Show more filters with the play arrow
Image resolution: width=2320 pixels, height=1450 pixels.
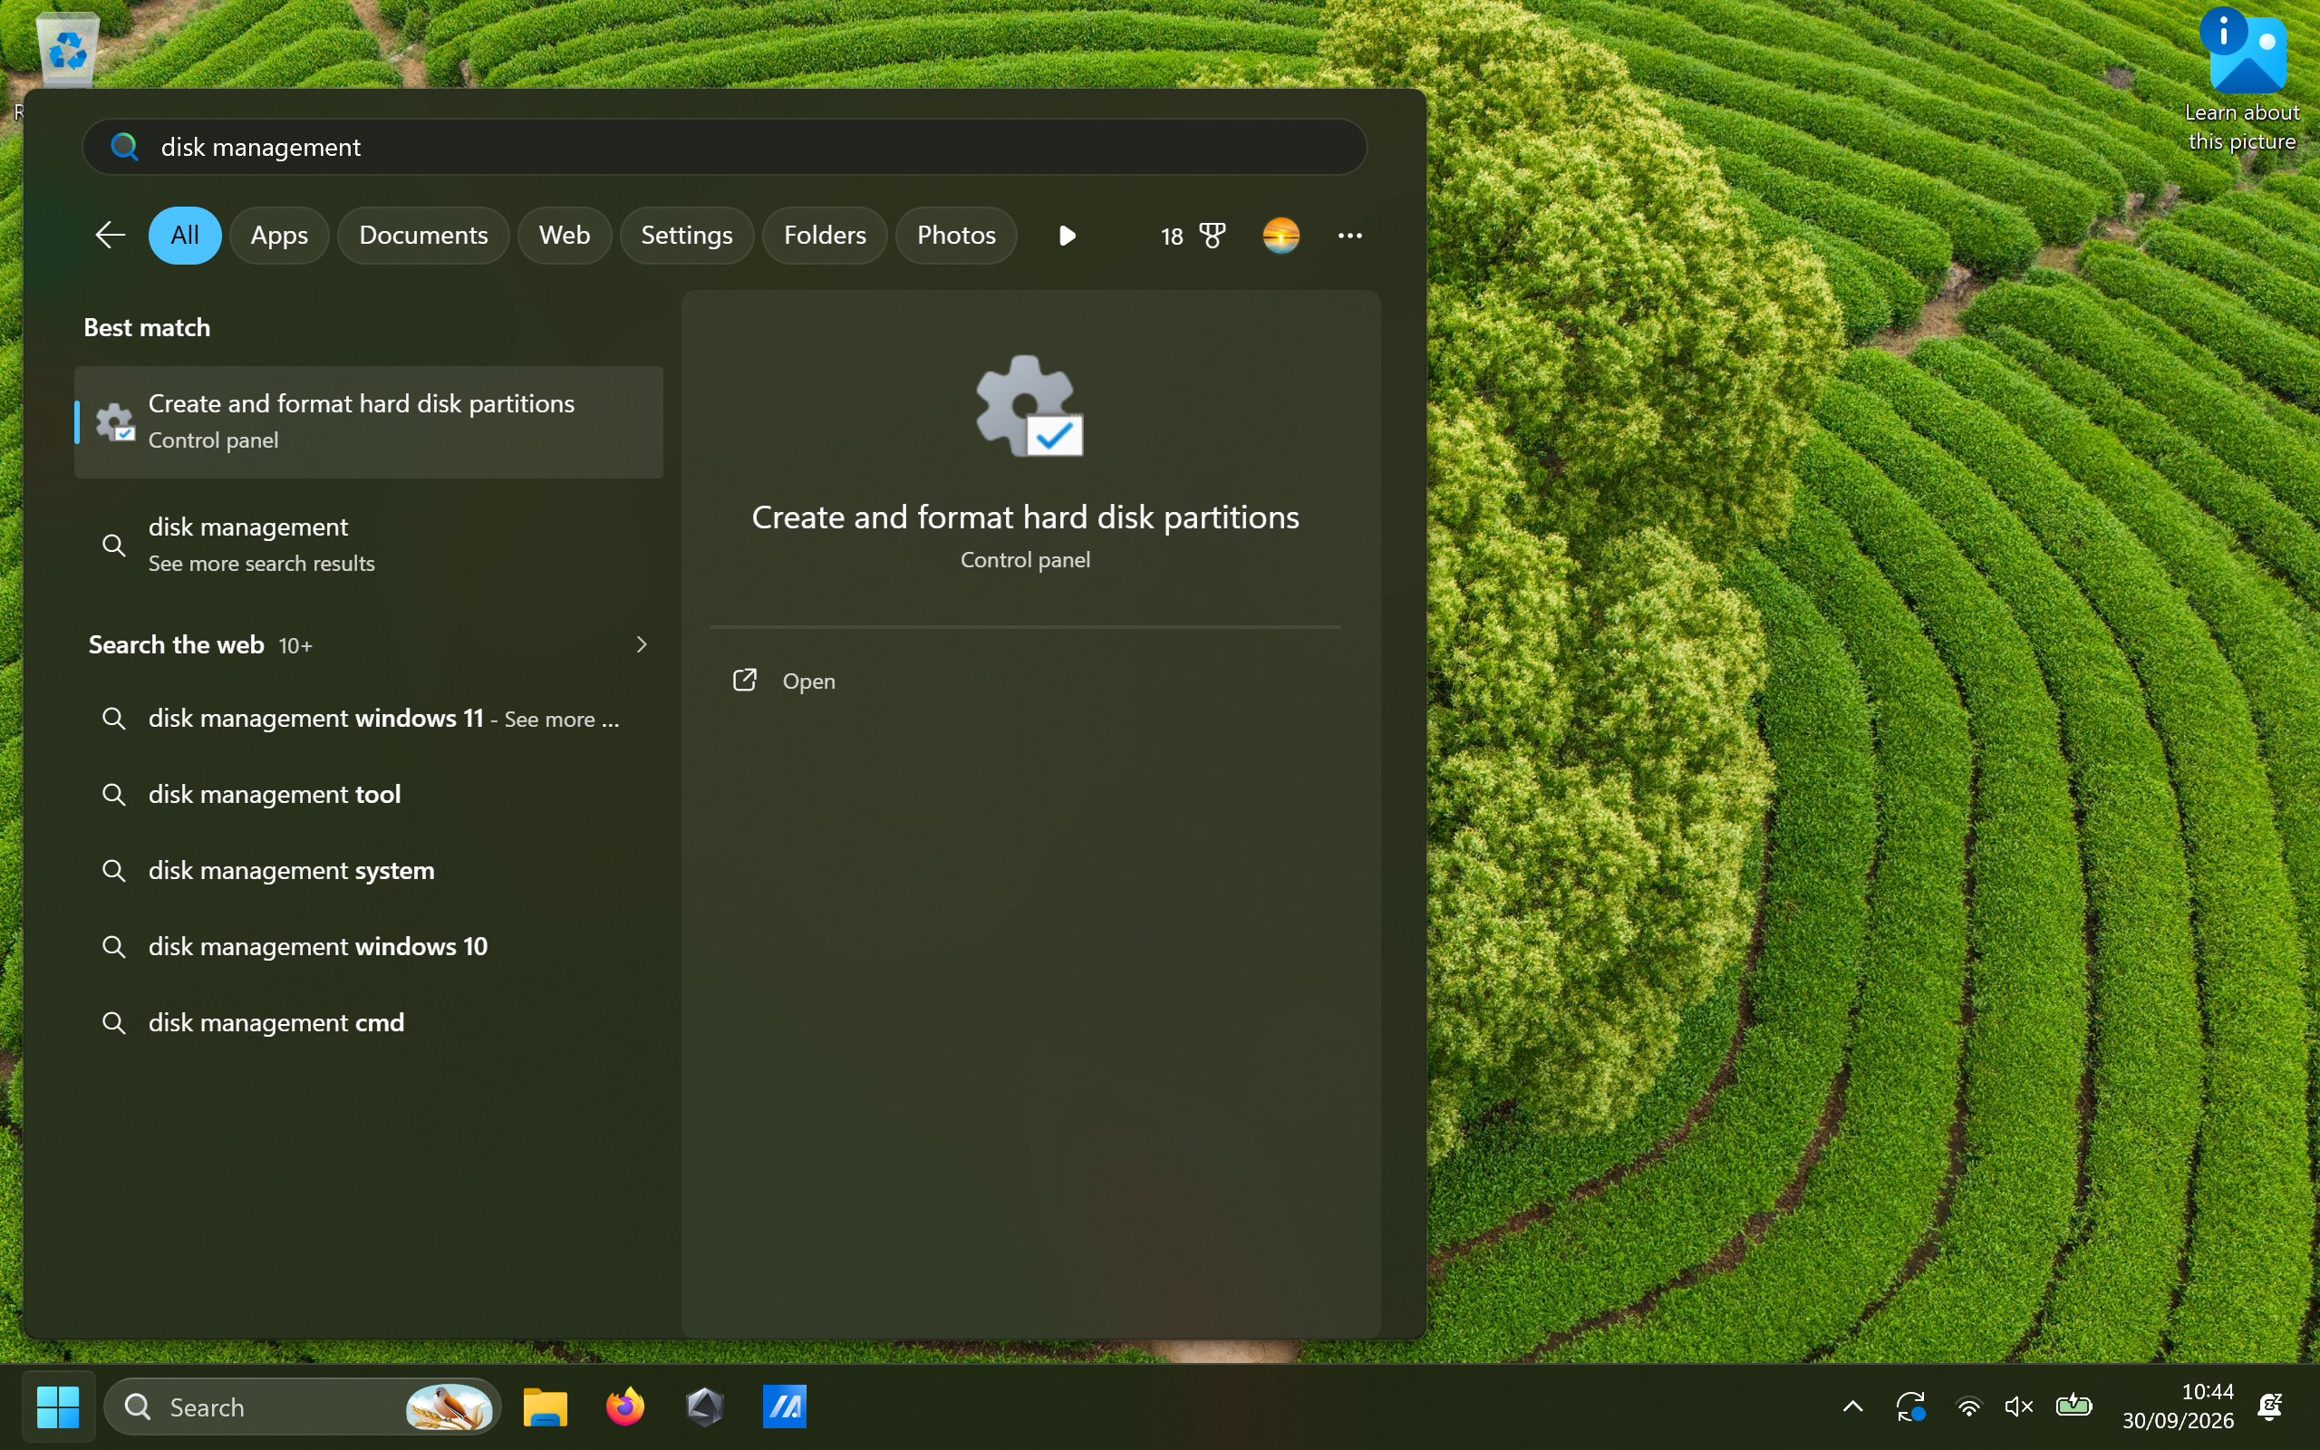1067,235
